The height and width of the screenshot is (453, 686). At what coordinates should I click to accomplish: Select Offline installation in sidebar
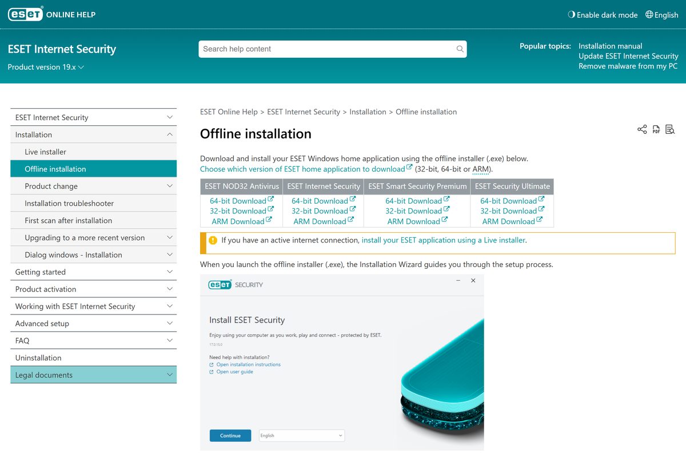pos(94,169)
